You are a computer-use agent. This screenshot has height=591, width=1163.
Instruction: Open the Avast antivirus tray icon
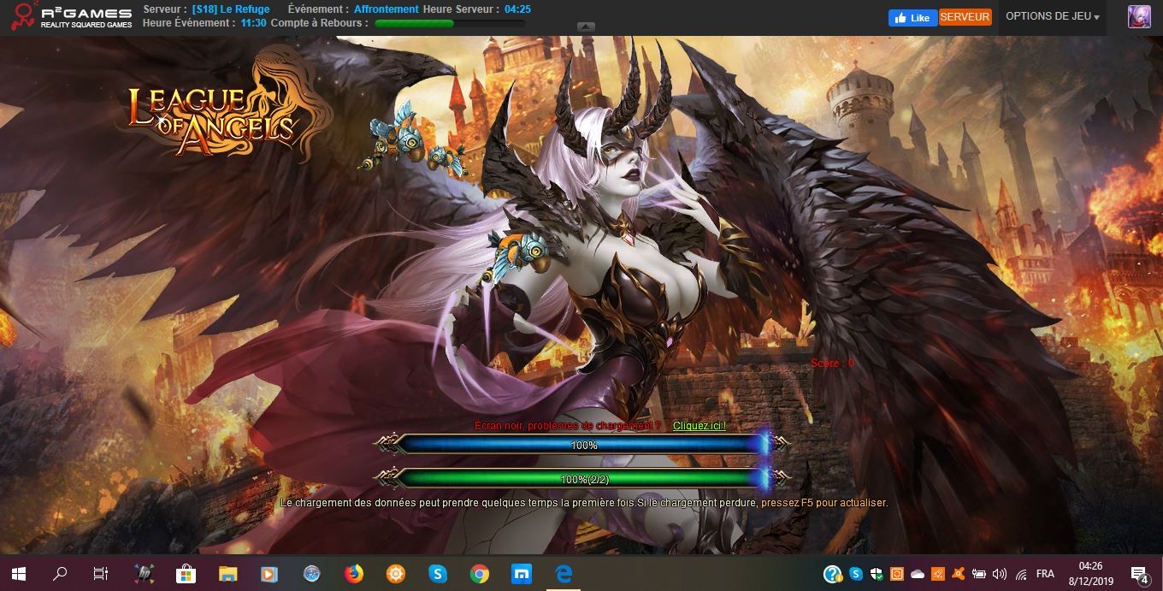tap(959, 574)
